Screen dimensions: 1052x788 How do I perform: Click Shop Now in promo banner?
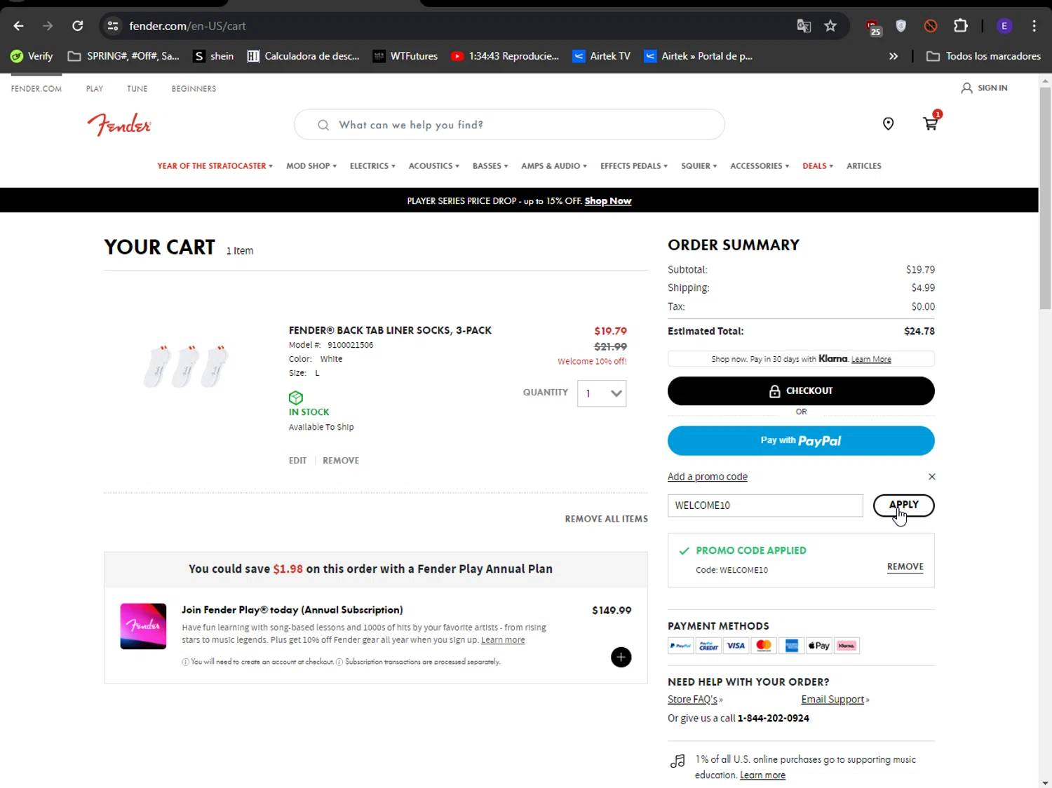point(608,201)
